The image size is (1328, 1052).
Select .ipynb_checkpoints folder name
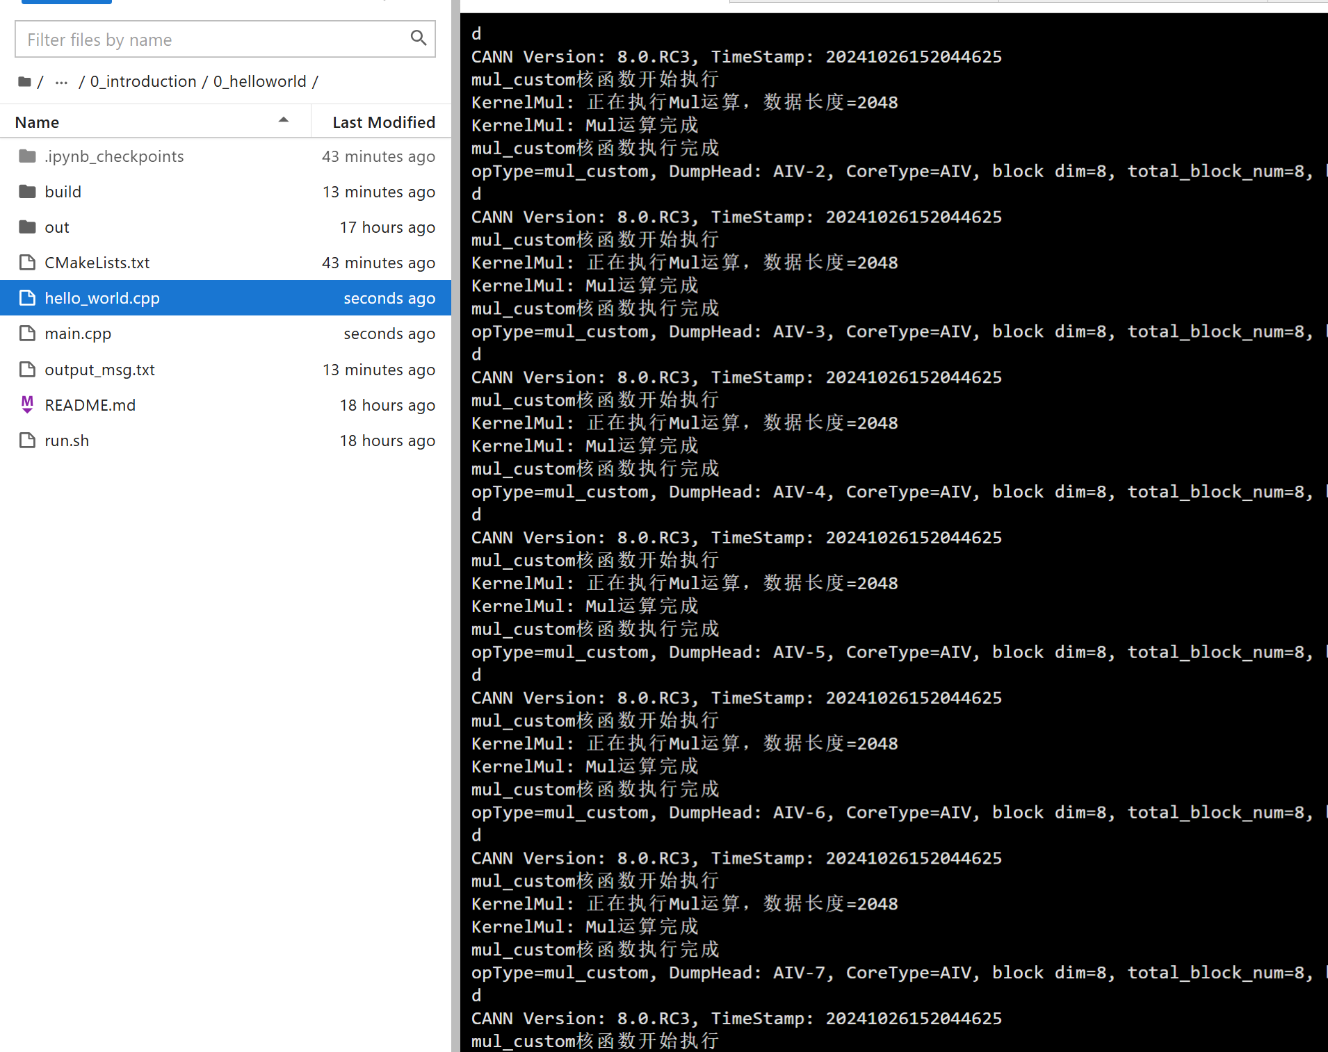114,156
